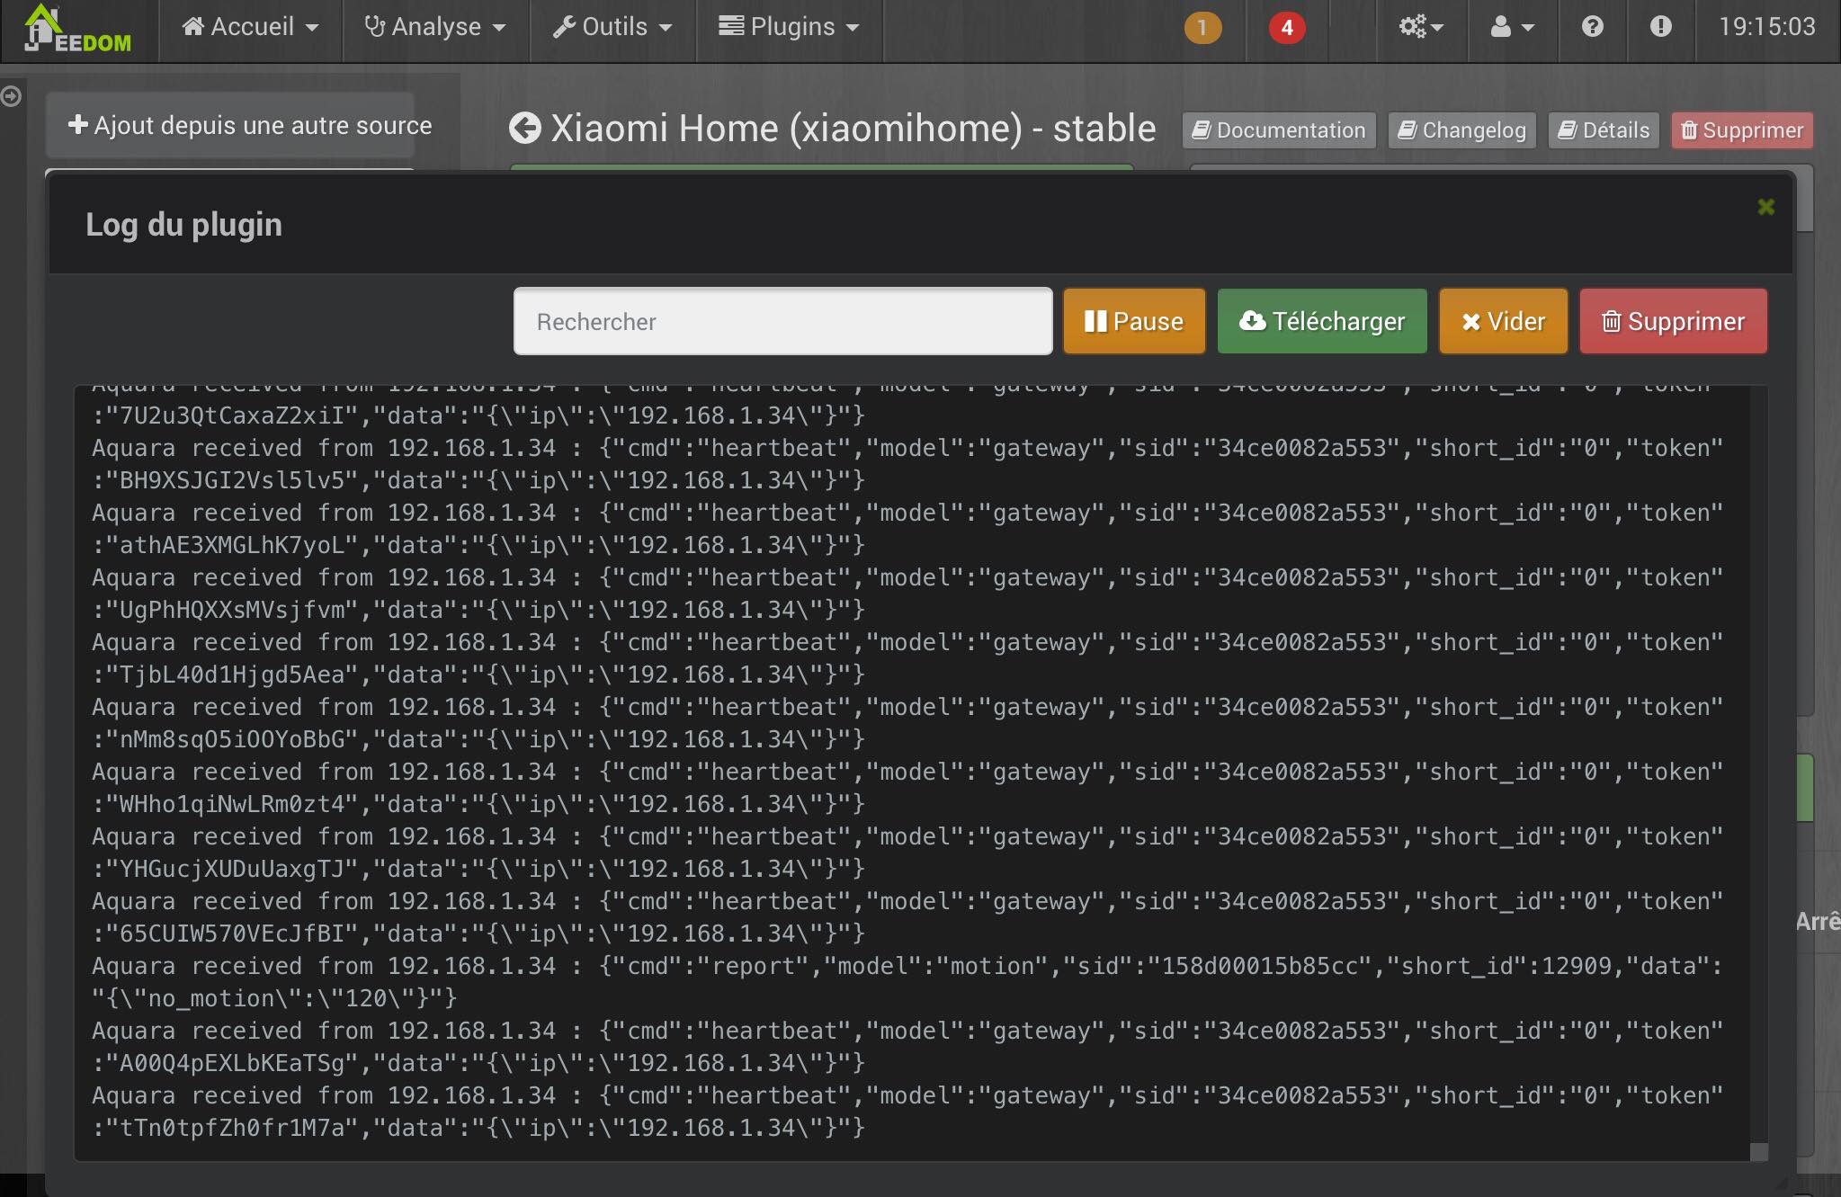
Task: Click the red Supprimer plugin button in header
Action: [1742, 130]
